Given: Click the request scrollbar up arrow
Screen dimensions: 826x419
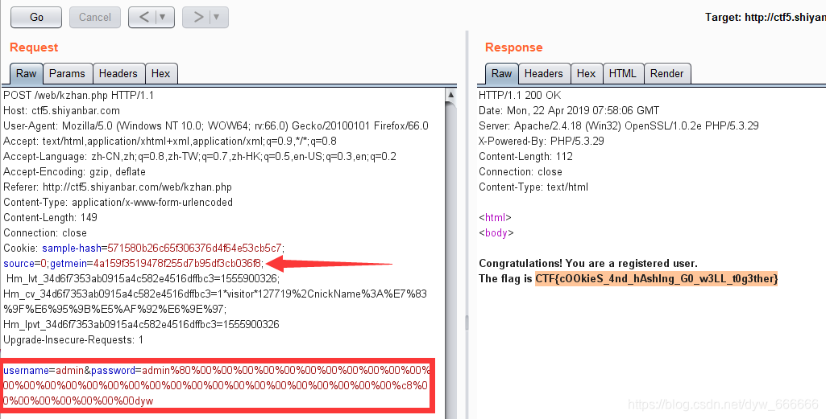Looking at the screenshot, I should (x=451, y=95).
